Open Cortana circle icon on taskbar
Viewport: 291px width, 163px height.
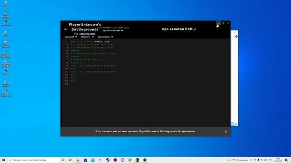click(x=63, y=160)
